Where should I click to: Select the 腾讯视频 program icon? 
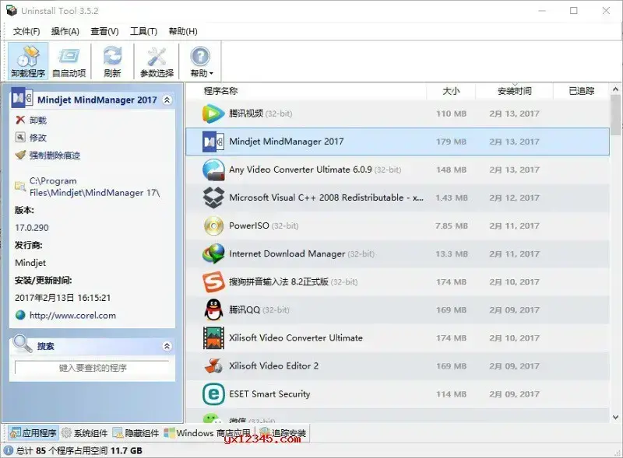pos(213,114)
